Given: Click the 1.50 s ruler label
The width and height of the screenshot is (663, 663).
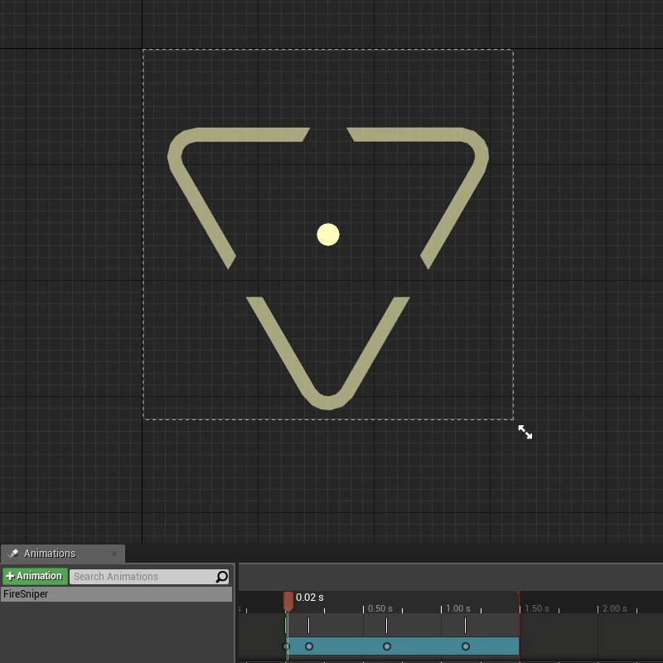Looking at the screenshot, I should click(536, 608).
